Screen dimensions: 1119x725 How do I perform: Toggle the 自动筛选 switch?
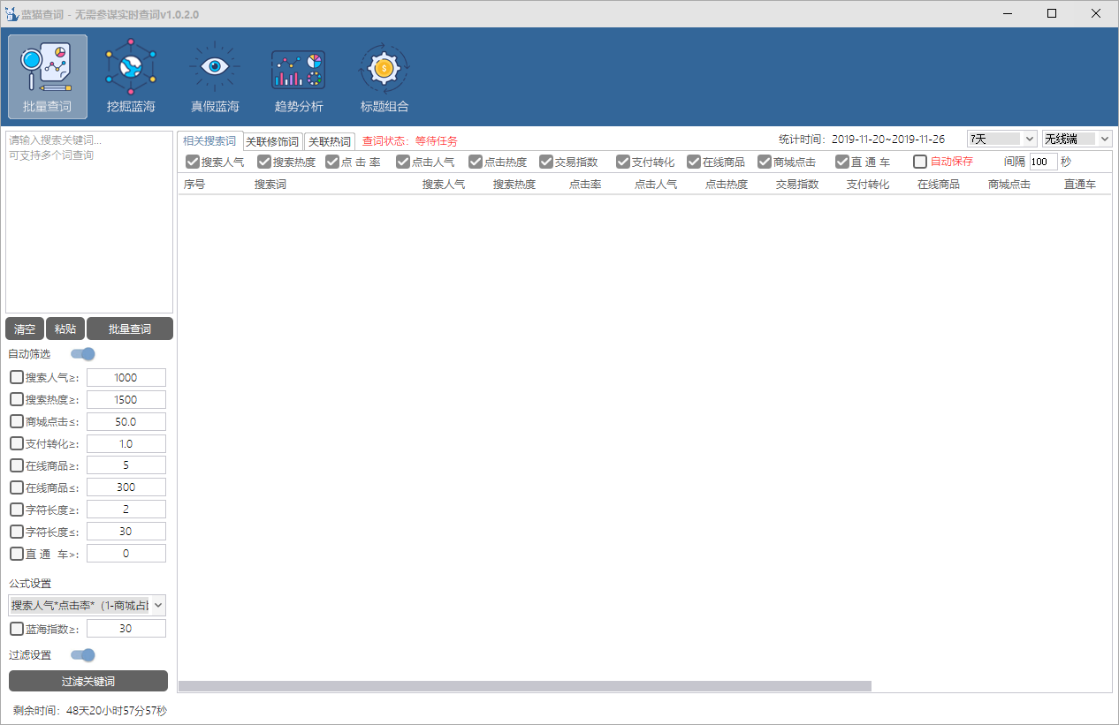83,354
